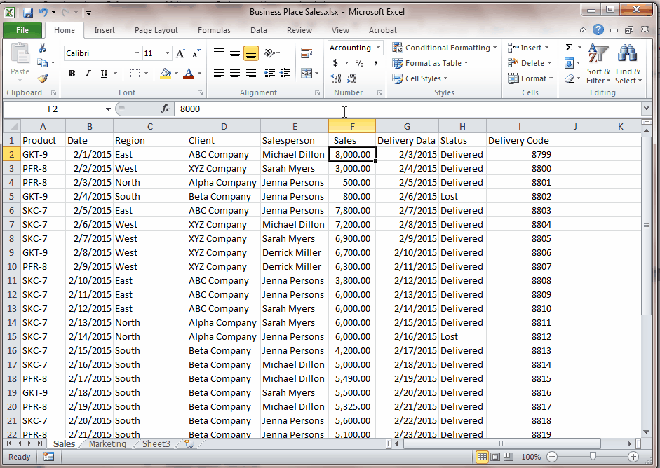The height and width of the screenshot is (468, 660).
Task: Expand Format as Table menu
Action: [430, 63]
